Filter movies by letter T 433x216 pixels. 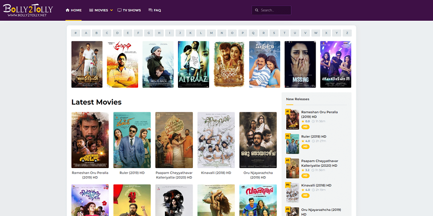[284, 33]
